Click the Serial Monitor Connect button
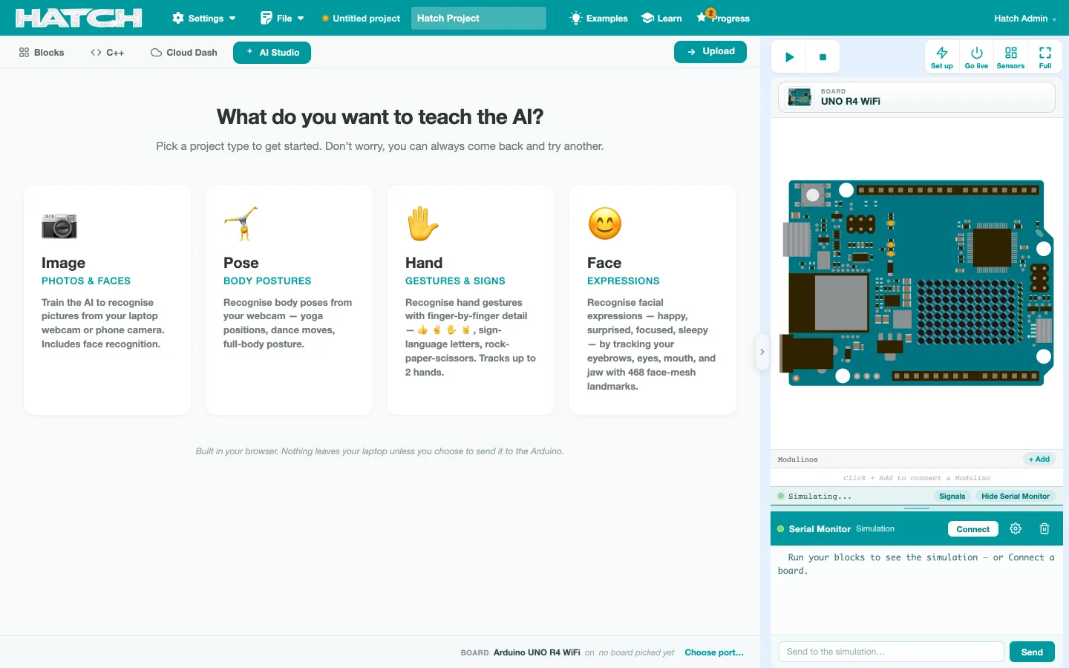 point(972,529)
